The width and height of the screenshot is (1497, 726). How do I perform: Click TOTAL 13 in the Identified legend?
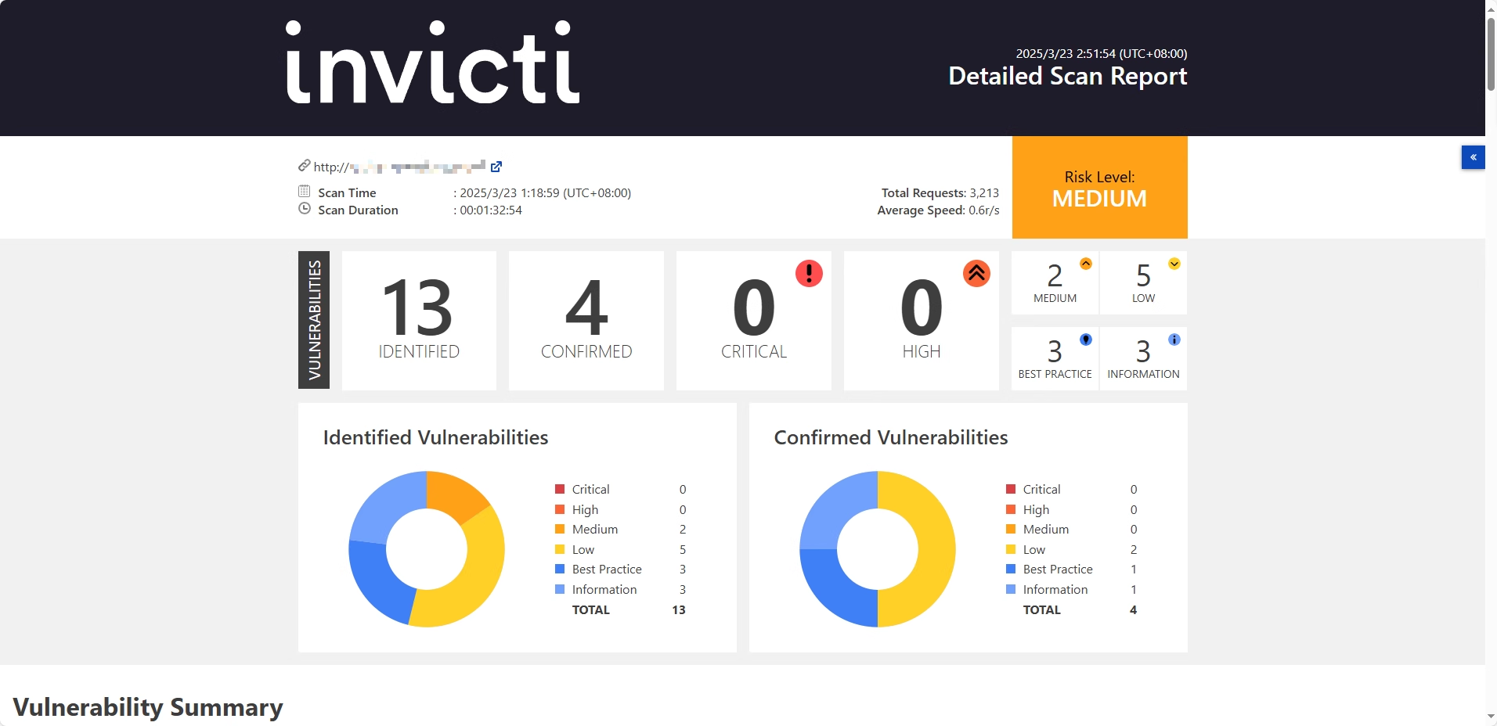629,609
